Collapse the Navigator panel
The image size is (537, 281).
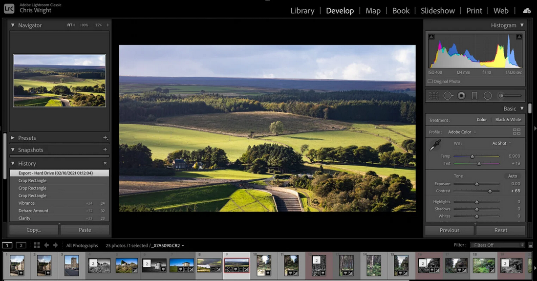coord(13,25)
